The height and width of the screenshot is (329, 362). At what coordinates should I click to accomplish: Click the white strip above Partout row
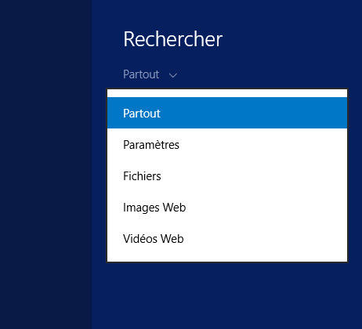(x=227, y=93)
